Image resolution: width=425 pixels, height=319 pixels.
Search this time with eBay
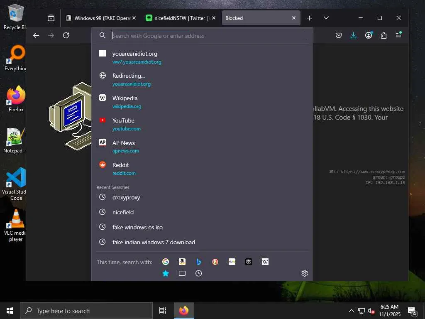tap(232, 262)
